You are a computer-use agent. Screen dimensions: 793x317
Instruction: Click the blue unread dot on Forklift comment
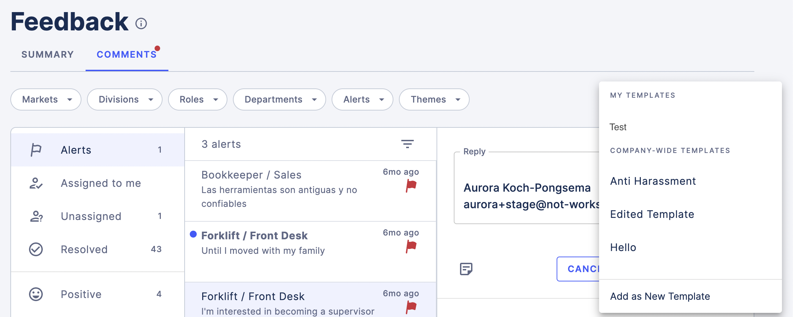tap(193, 234)
